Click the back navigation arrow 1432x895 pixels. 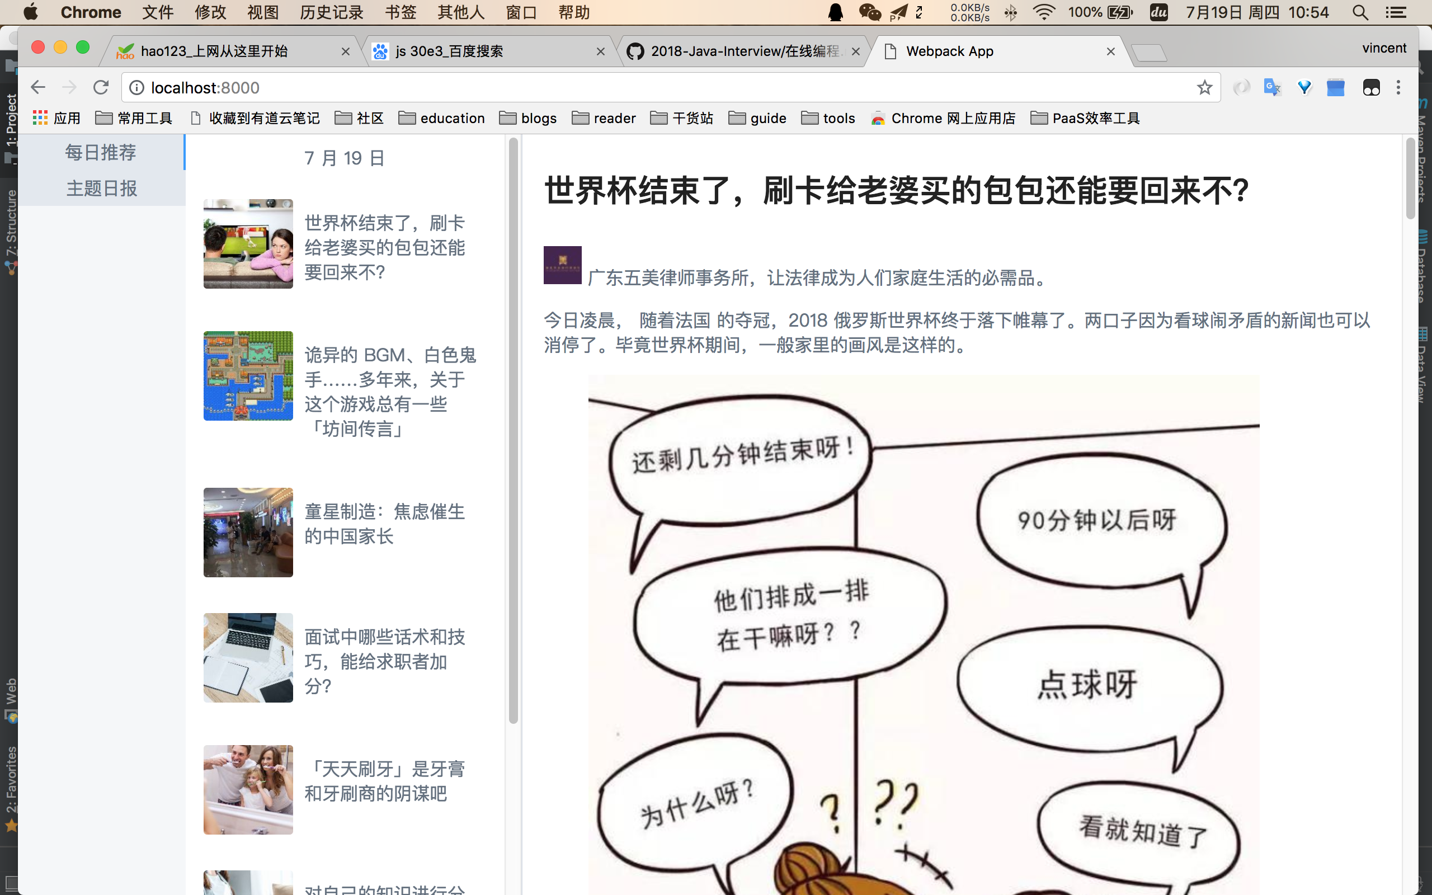coord(38,88)
